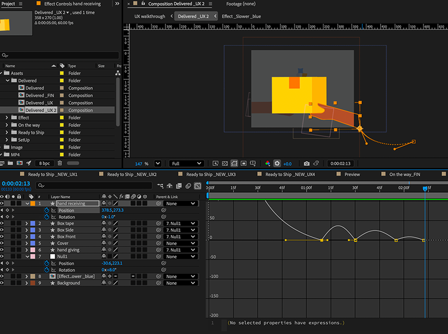Screen dimensions: 448x334
Task: Expand the Ready to Ship folder
Action: (7, 133)
